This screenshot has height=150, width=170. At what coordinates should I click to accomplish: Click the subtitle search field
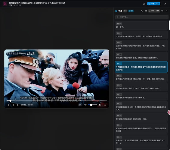(x=142, y=17)
